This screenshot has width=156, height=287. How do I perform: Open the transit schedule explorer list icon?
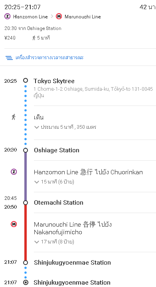[9, 58]
